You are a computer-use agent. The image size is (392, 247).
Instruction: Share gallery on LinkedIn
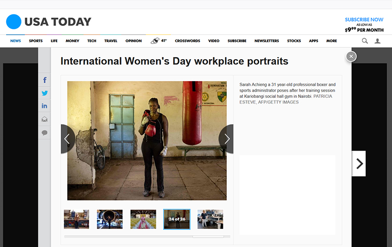pos(45,106)
